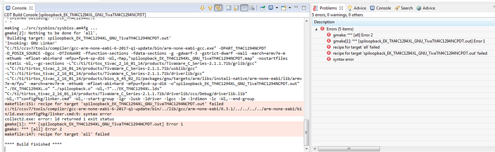
Task: Open the Console tab in the right panel
Action: coord(380,8)
